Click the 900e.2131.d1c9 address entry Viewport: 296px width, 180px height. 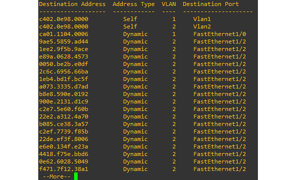tap(64, 101)
